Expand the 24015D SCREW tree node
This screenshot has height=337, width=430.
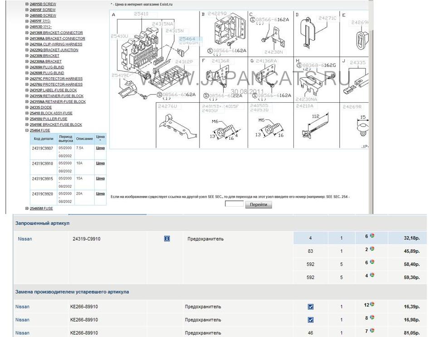27,4
